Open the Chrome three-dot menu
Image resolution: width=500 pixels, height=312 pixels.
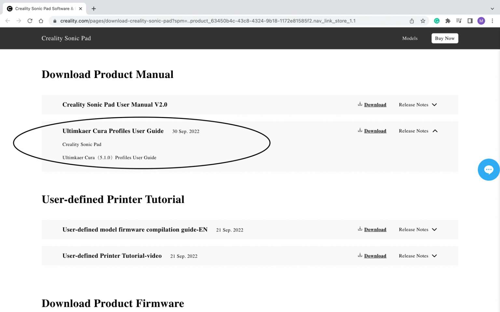[492, 21]
